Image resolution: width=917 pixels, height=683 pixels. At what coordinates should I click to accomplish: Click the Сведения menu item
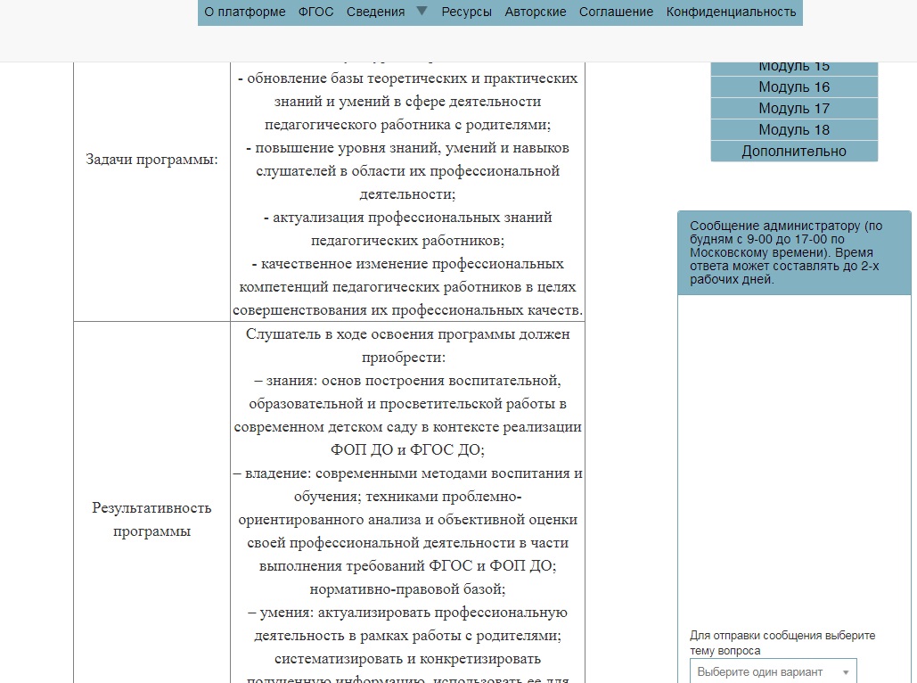[375, 12]
